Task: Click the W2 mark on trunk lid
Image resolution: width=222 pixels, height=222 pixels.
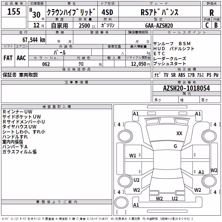Action: pyautogui.click(x=159, y=199)
